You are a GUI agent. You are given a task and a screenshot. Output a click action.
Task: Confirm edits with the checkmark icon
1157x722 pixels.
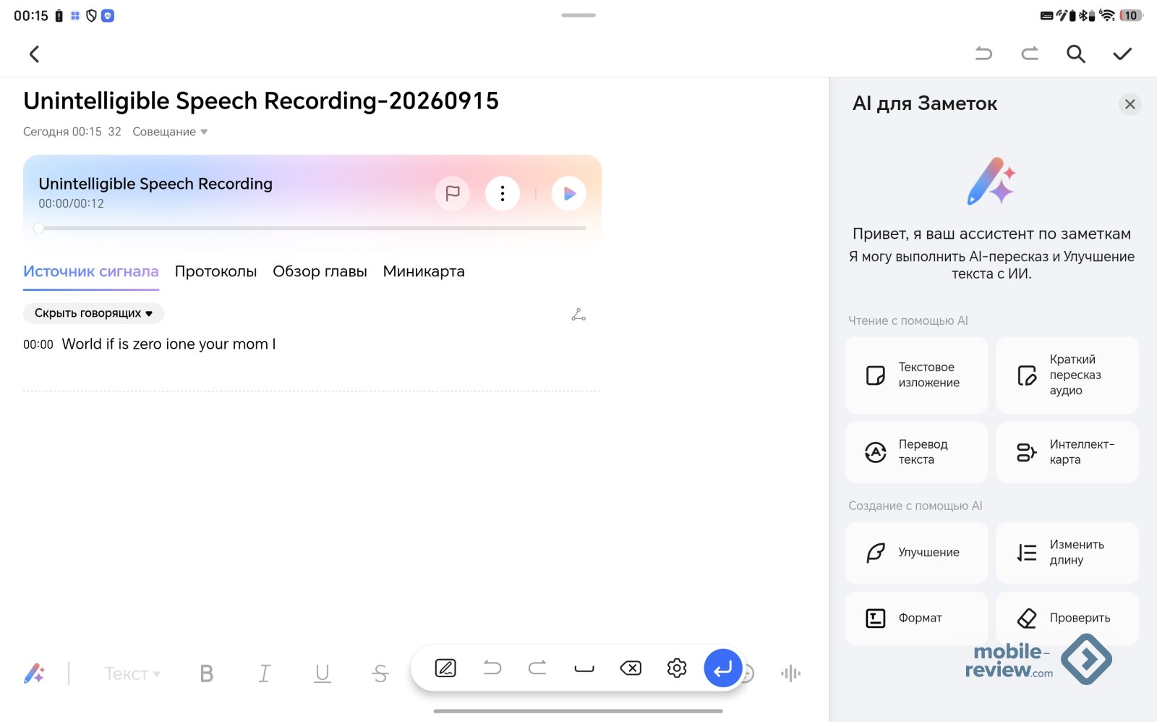[1122, 54]
